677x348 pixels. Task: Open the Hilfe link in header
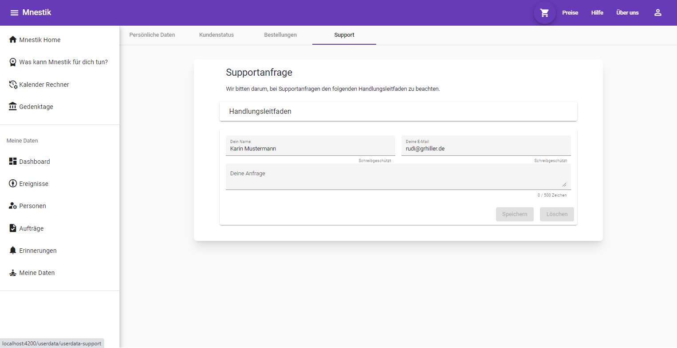[597, 13]
